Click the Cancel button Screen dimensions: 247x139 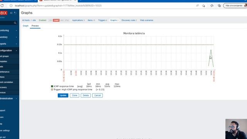point(98,95)
